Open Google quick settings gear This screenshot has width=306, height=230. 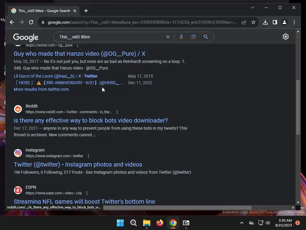click(x=285, y=37)
